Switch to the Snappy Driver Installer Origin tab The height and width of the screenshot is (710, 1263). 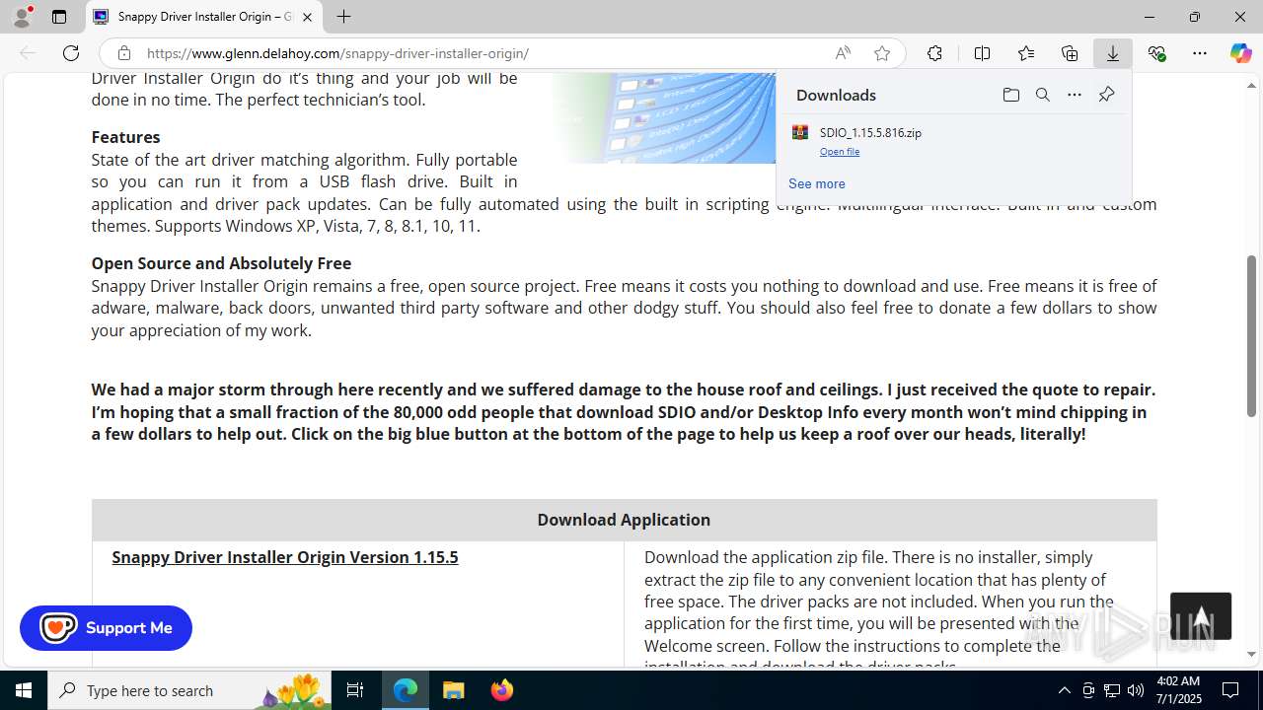point(204,17)
